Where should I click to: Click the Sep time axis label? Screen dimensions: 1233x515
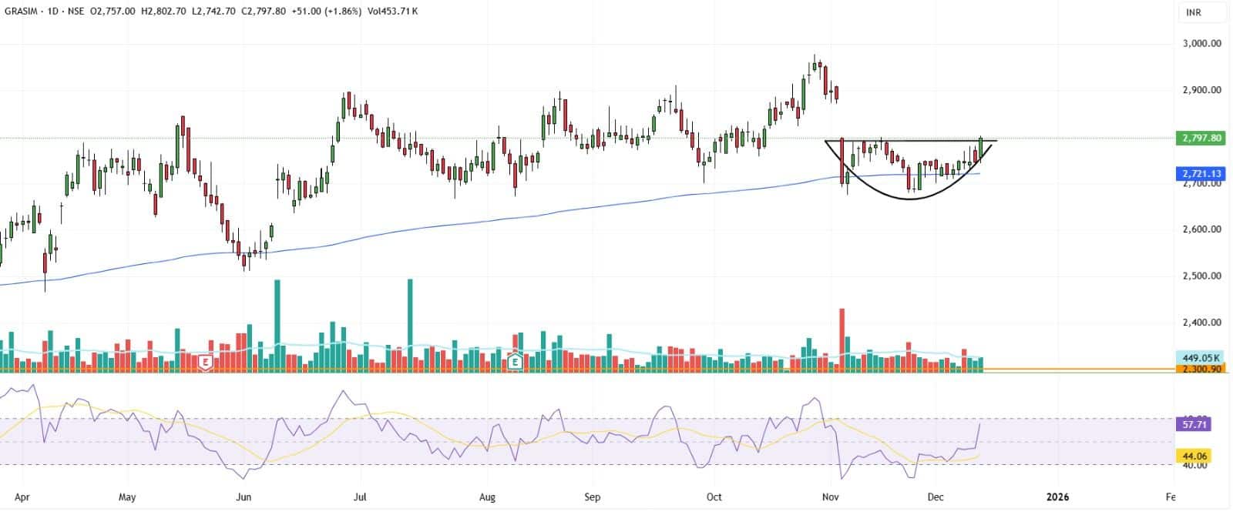pyautogui.click(x=592, y=497)
